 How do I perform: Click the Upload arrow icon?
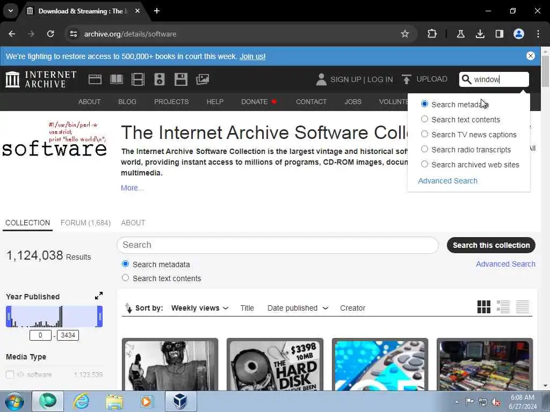click(x=406, y=79)
